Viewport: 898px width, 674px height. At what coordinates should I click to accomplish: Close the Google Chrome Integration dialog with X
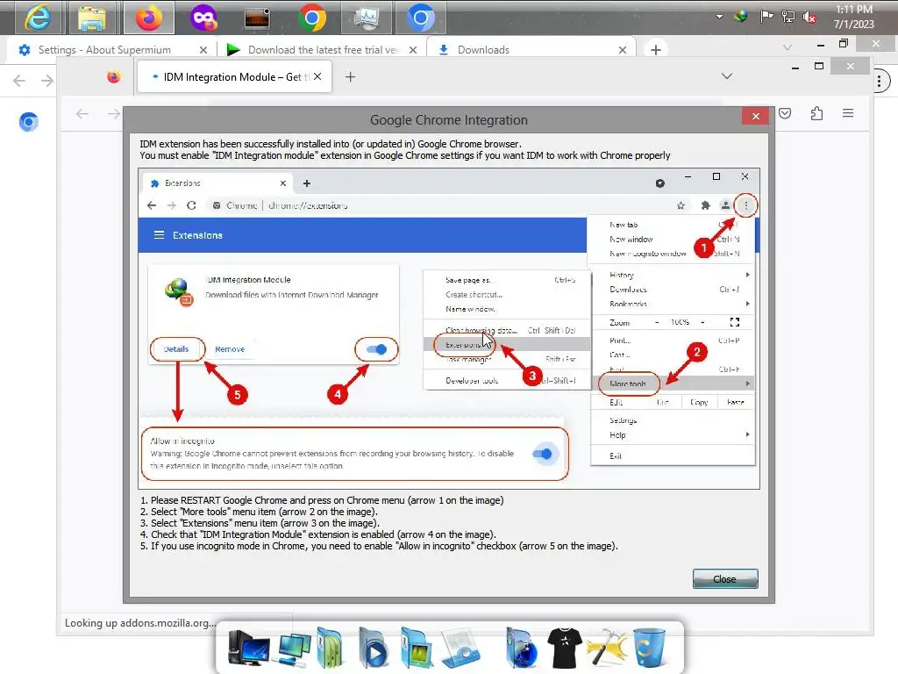[x=755, y=117]
